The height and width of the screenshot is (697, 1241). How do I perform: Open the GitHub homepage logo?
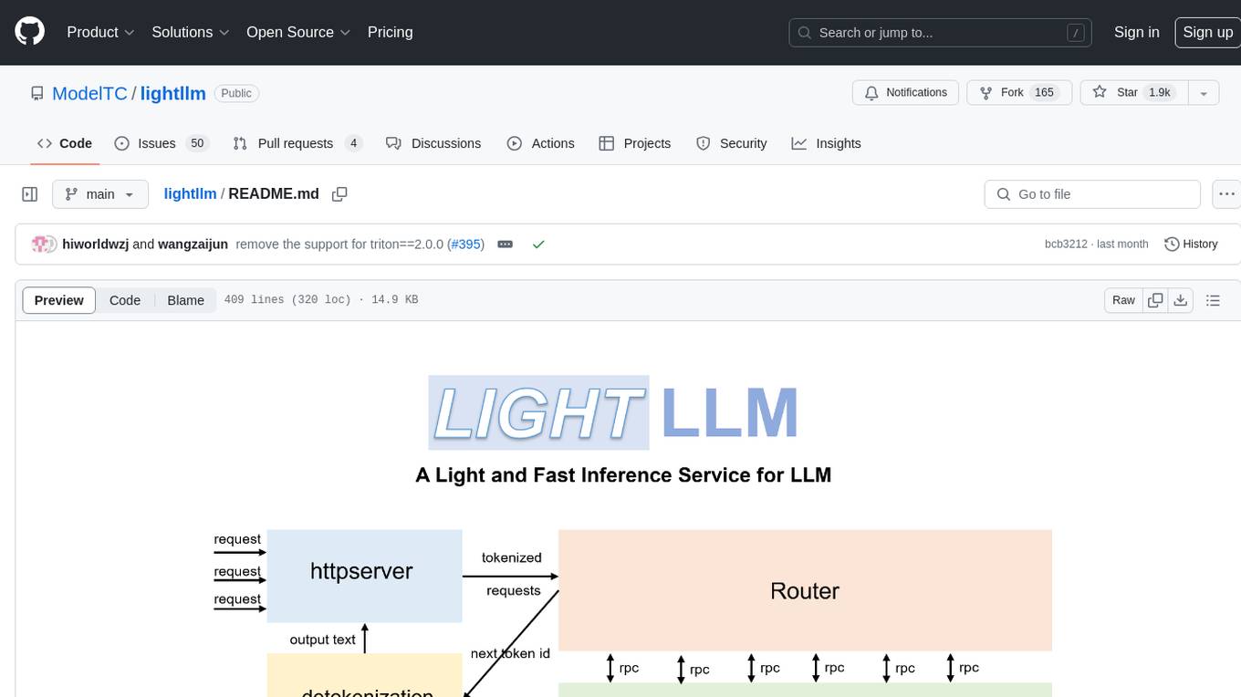(29, 32)
